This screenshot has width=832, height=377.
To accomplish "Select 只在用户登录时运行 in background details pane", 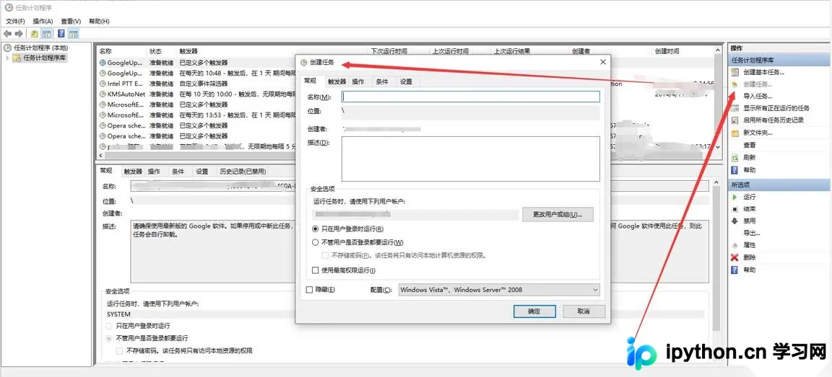I will coord(109,326).
